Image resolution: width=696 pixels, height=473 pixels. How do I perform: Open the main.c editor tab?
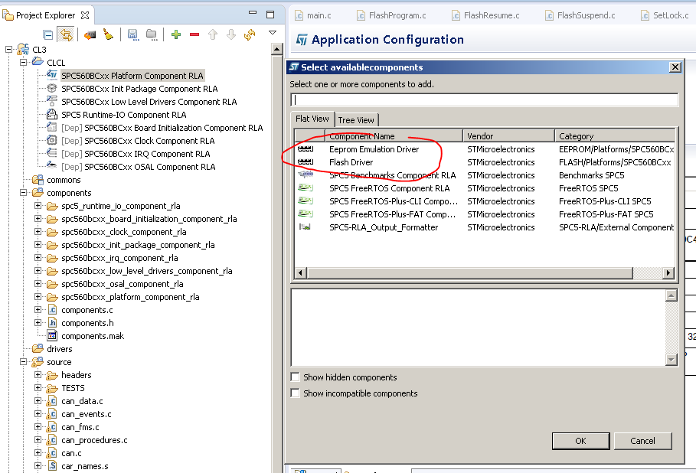pyautogui.click(x=313, y=15)
